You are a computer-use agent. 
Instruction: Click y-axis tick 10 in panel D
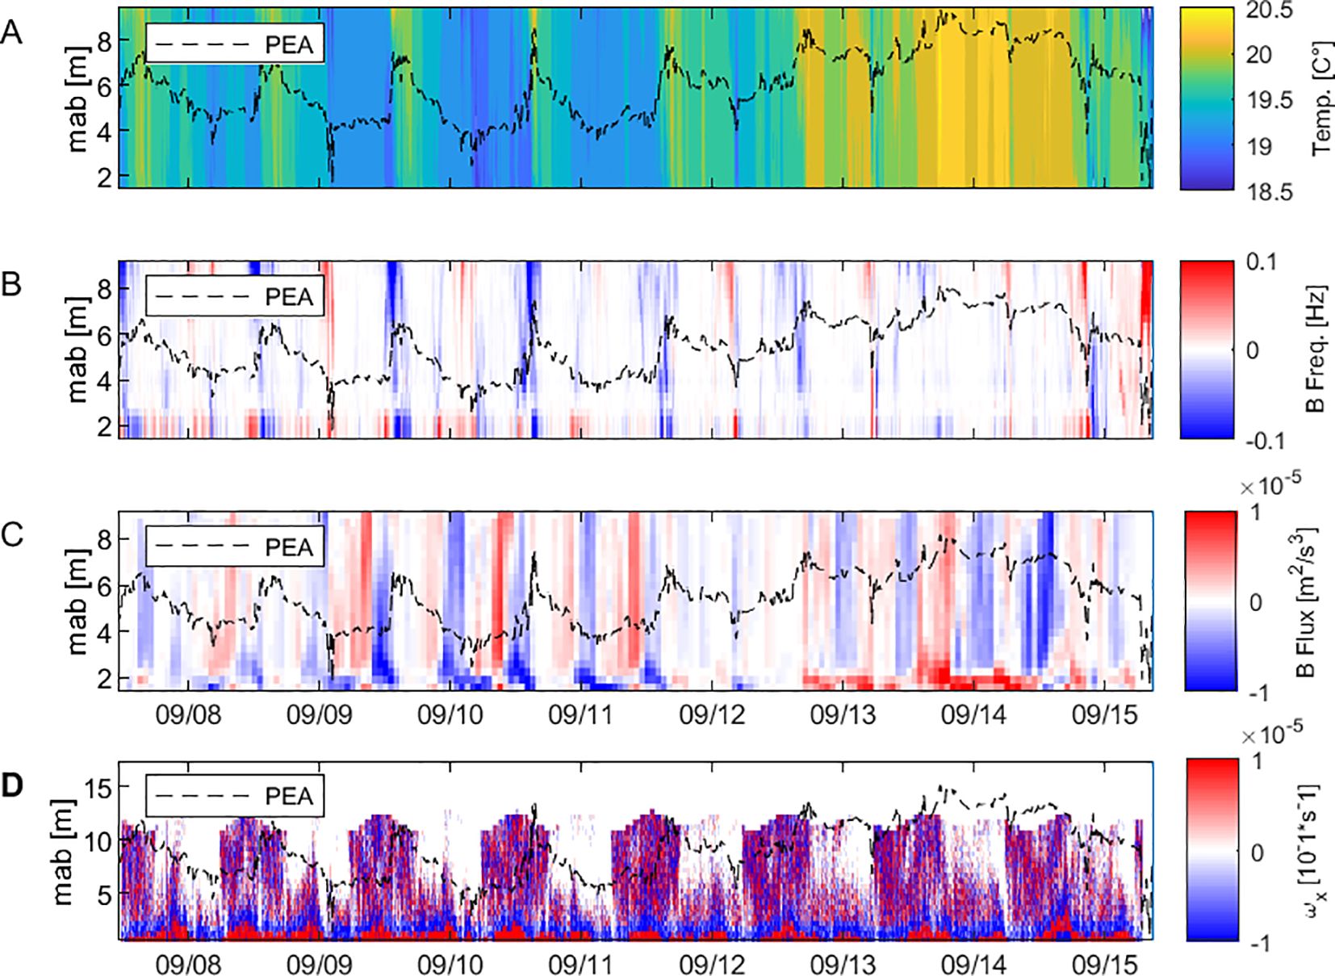tap(98, 840)
